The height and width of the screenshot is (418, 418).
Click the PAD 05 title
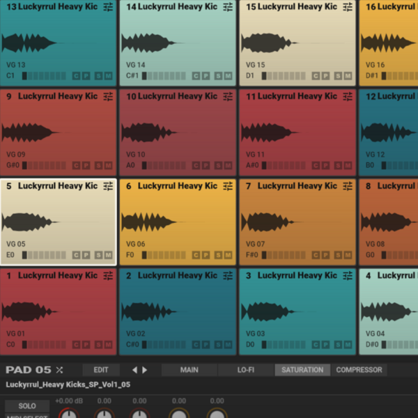tap(29, 370)
